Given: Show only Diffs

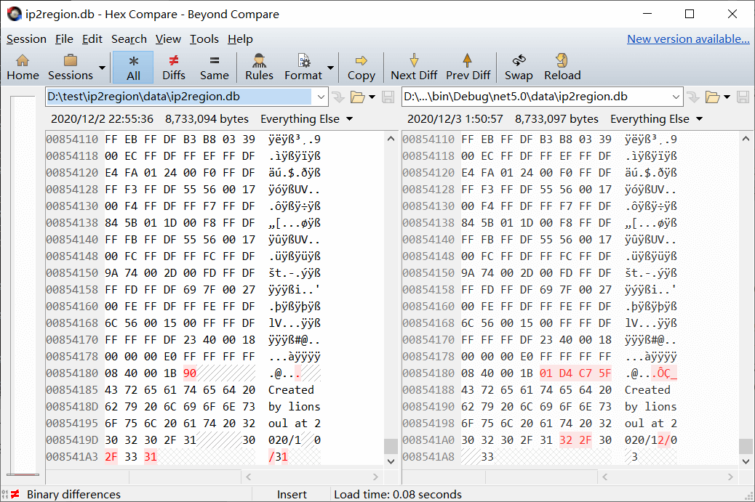Looking at the screenshot, I should coord(174,67).
